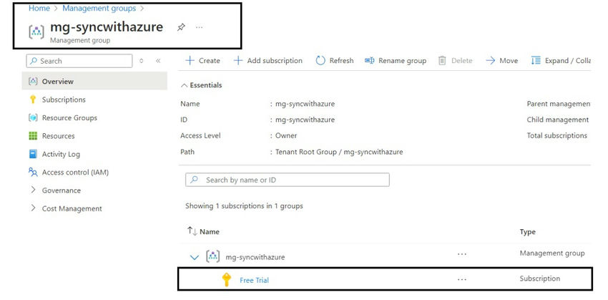Open ellipsis menu on Free Trial row
The height and width of the screenshot is (300, 608).
pyautogui.click(x=461, y=279)
